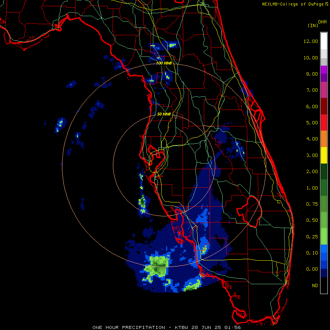Viewport: 330px width, 330px height.
Task: Select the dark red 6.00 legend swatch
Action: (x=324, y=106)
